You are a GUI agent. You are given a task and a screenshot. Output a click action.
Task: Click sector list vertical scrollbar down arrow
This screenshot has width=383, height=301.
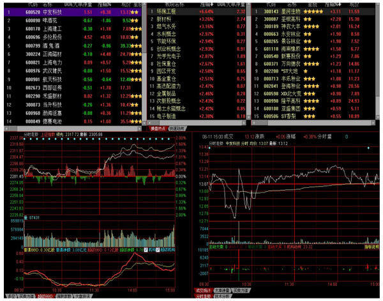[249, 118]
